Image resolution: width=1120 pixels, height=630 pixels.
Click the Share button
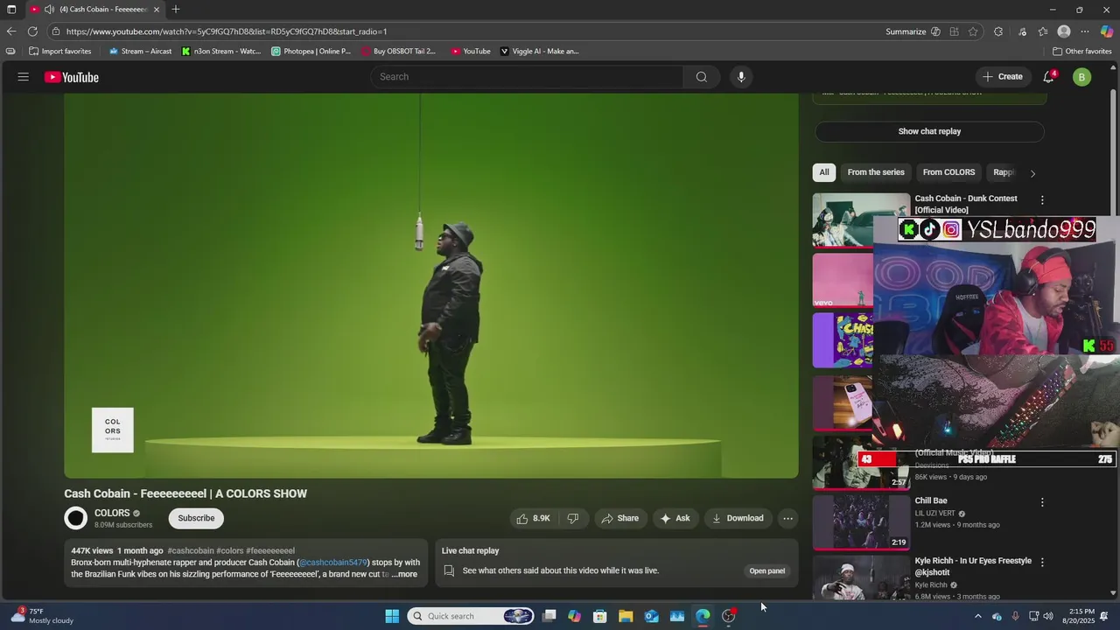(619, 518)
